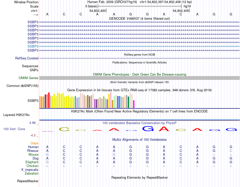Click the bright red bar in the GTEx chart

[49, 100]
